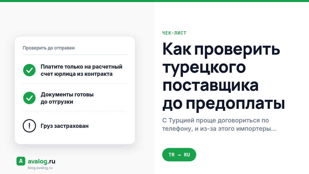Click the "Проверить до отправки" card header
Screen dimensions: 309x174
pyautogui.click(x=49, y=48)
